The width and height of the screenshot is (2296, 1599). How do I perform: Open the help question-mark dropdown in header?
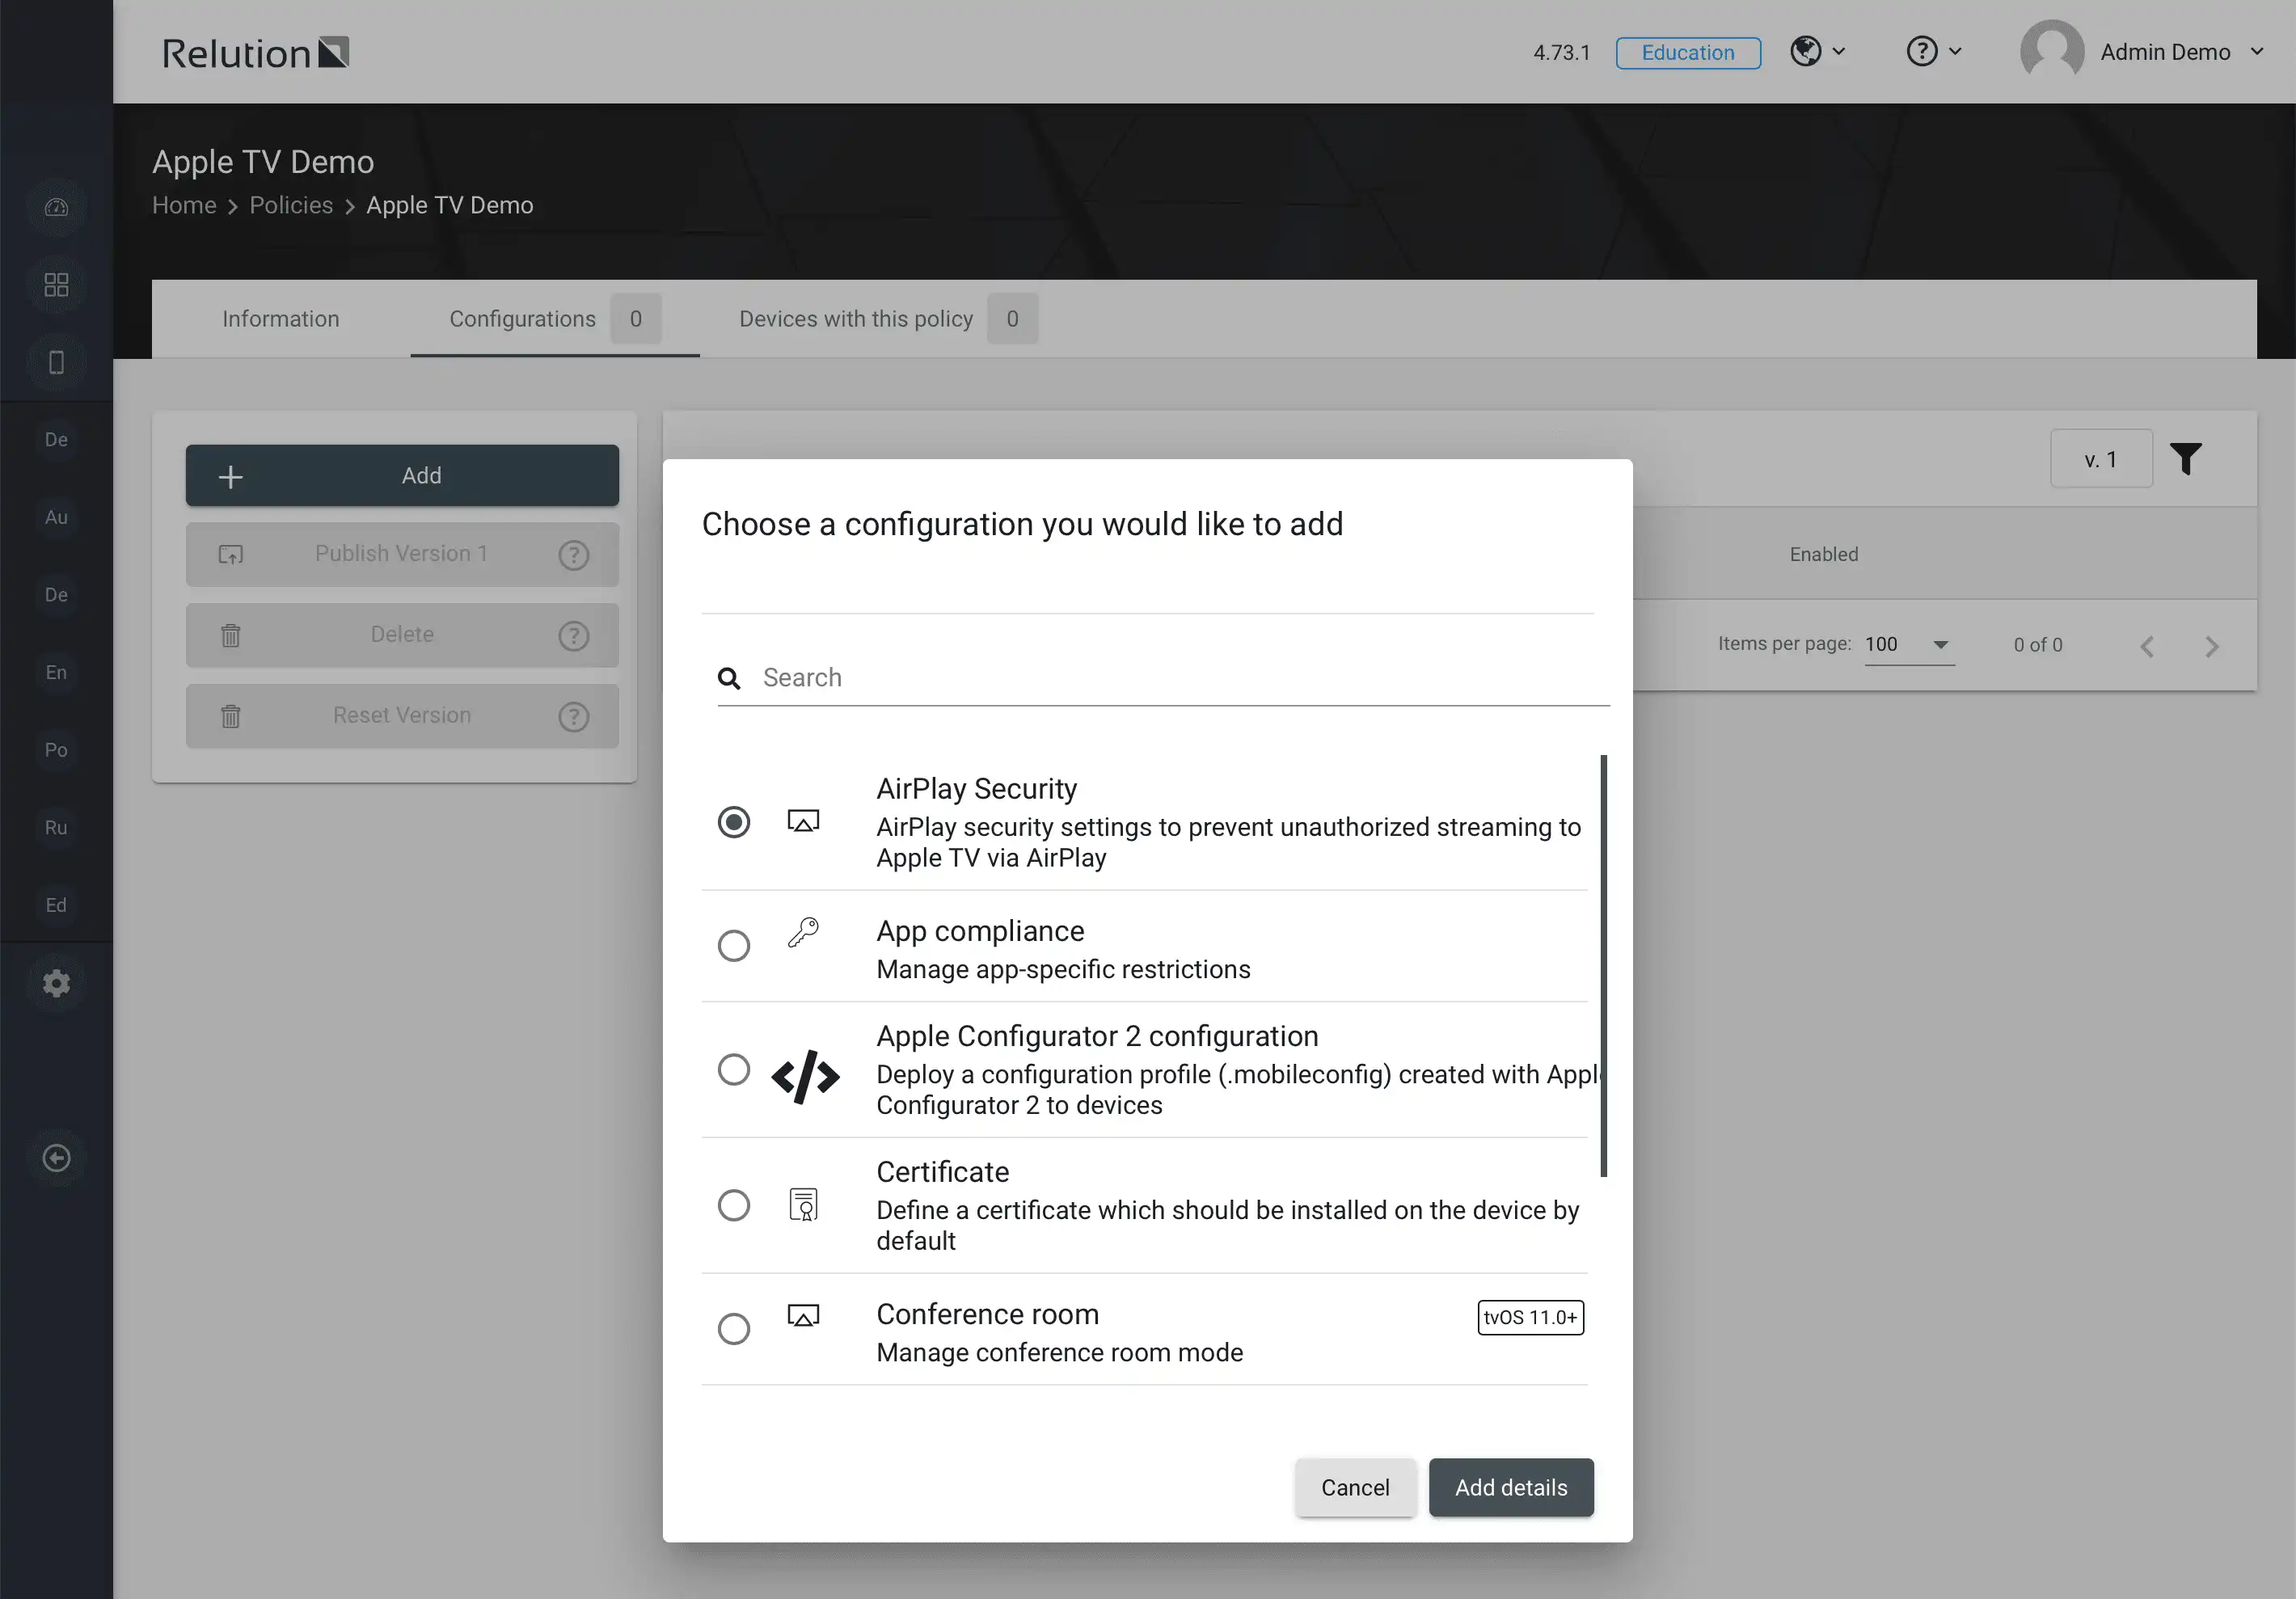click(x=1933, y=51)
